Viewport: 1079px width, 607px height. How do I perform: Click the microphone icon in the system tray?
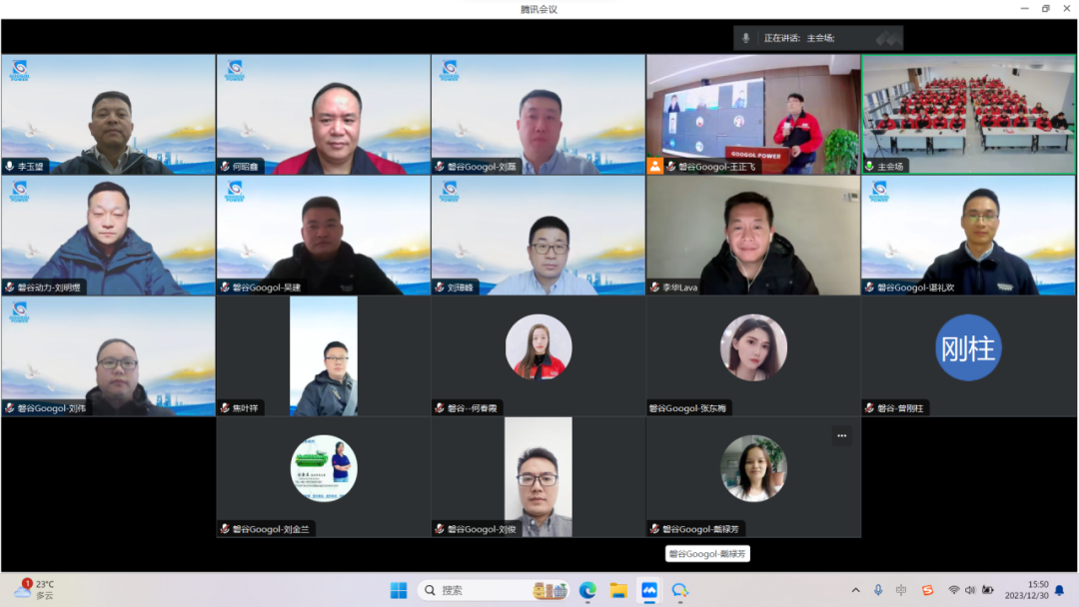tap(878, 590)
